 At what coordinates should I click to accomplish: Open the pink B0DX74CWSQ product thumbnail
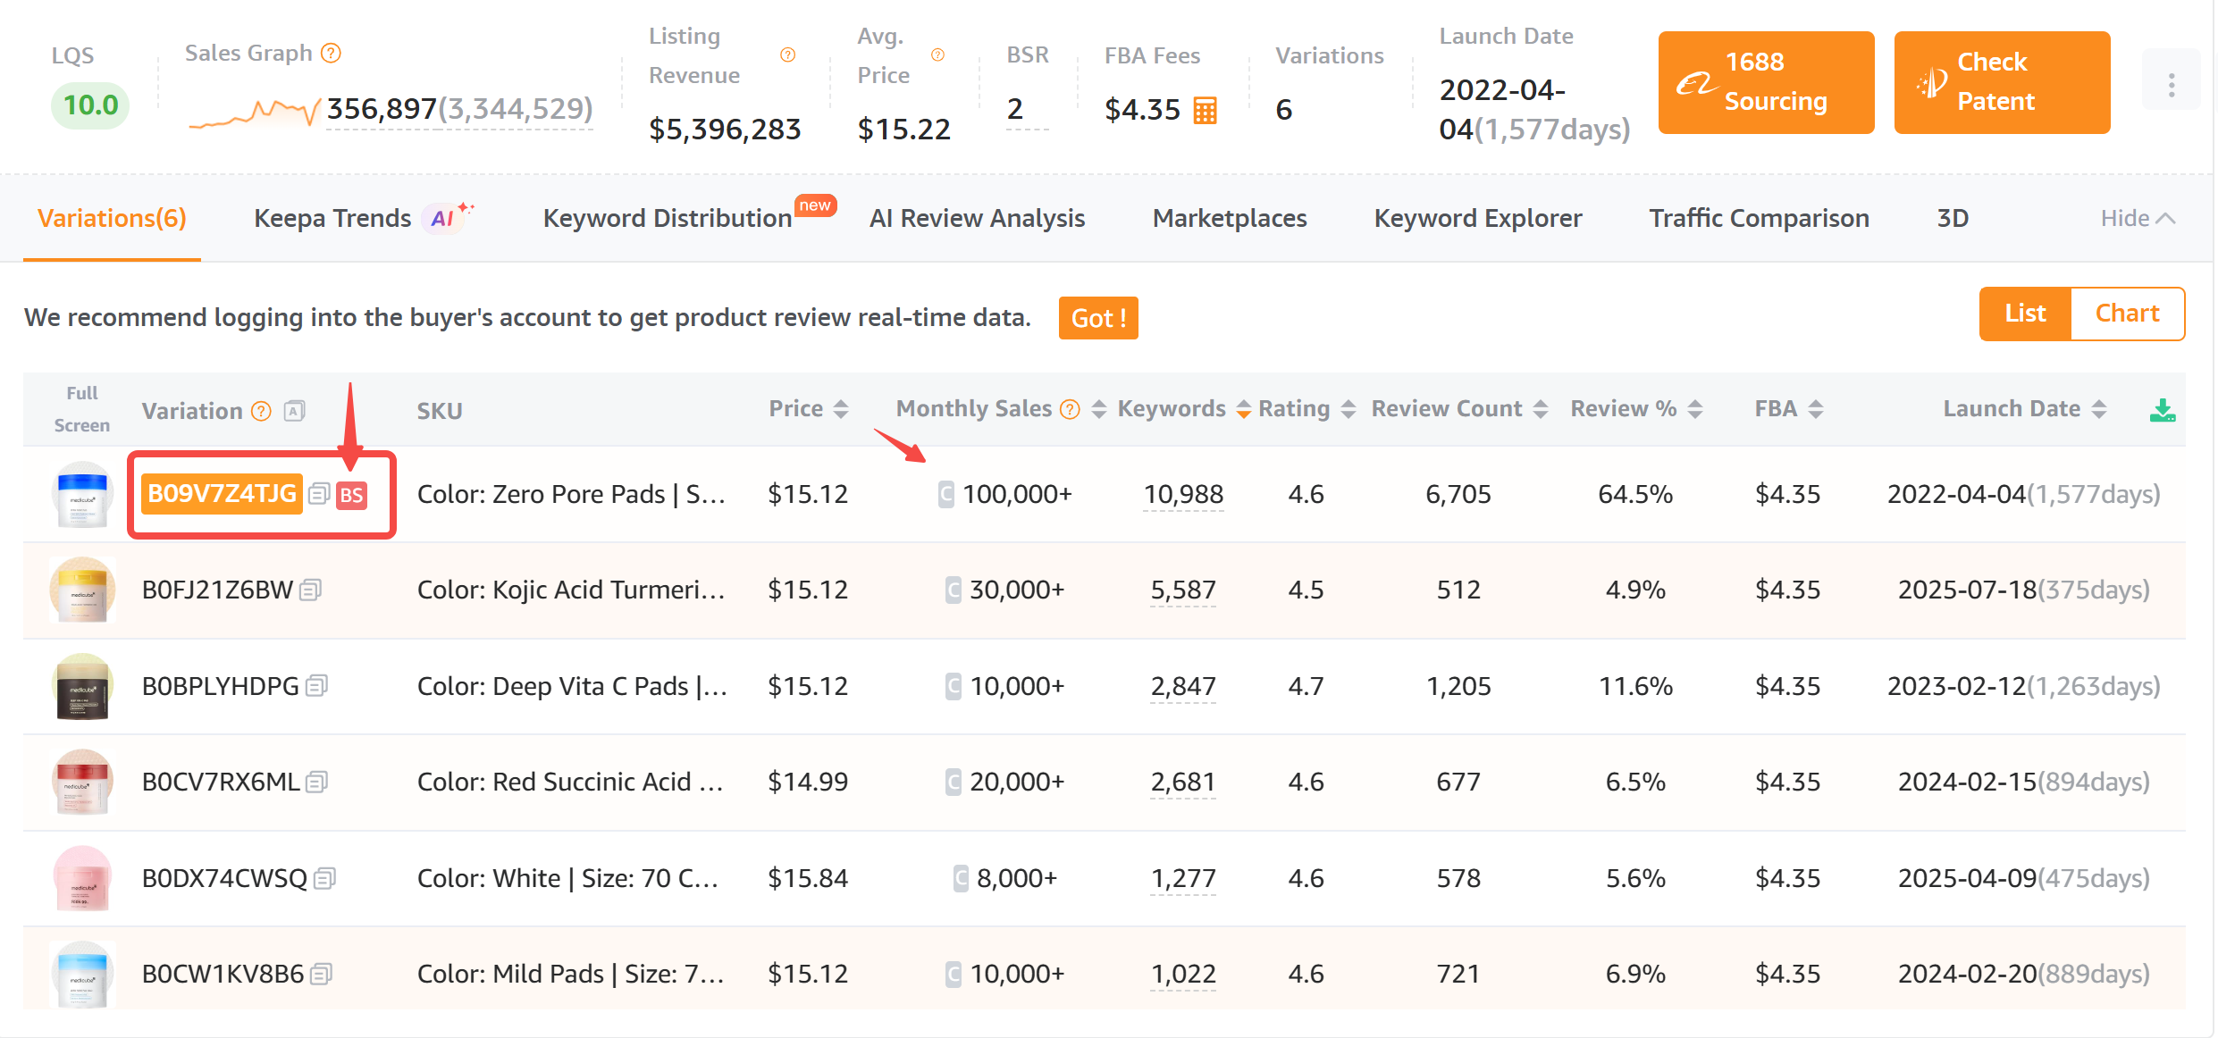[x=82, y=878]
